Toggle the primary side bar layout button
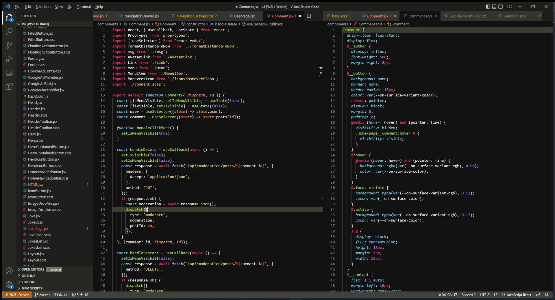Screen dimensions: 555x300 488,7
